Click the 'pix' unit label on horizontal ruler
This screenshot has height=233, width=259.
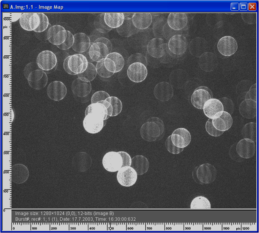pyautogui.click(x=238, y=228)
